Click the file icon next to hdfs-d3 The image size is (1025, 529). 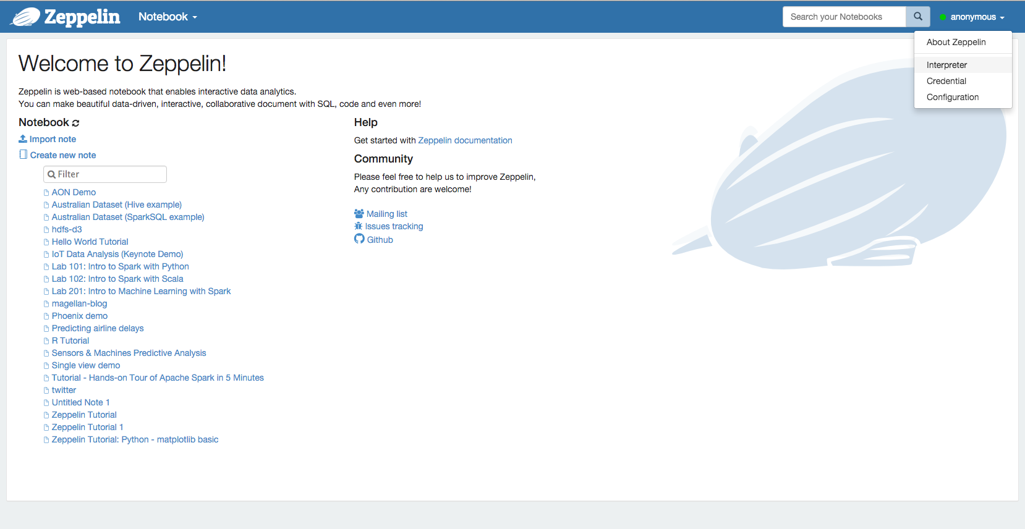pyautogui.click(x=46, y=230)
